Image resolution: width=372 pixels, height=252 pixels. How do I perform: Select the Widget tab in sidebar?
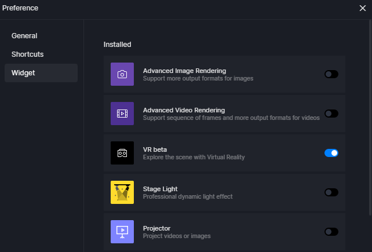[x=23, y=73]
